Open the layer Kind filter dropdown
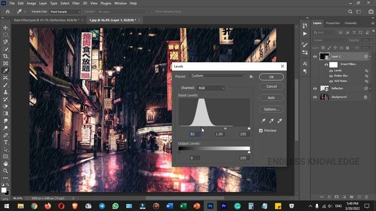 pos(325,32)
